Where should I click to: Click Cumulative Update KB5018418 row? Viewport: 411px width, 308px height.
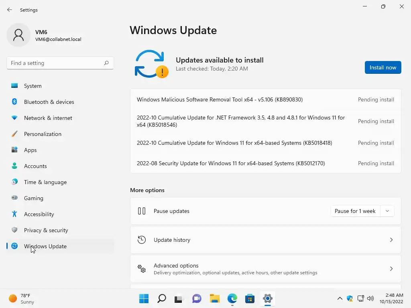tap(265, 143)
